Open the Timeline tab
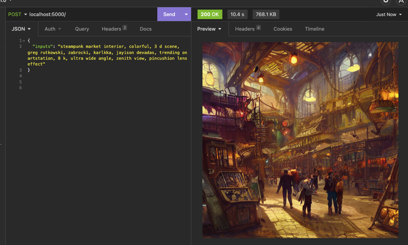Screen dimensions: 408x245 click(x=315, y=29)
